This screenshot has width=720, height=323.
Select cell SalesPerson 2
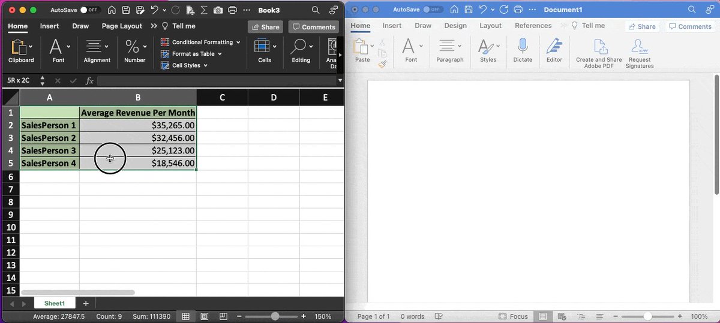[49, 138]
